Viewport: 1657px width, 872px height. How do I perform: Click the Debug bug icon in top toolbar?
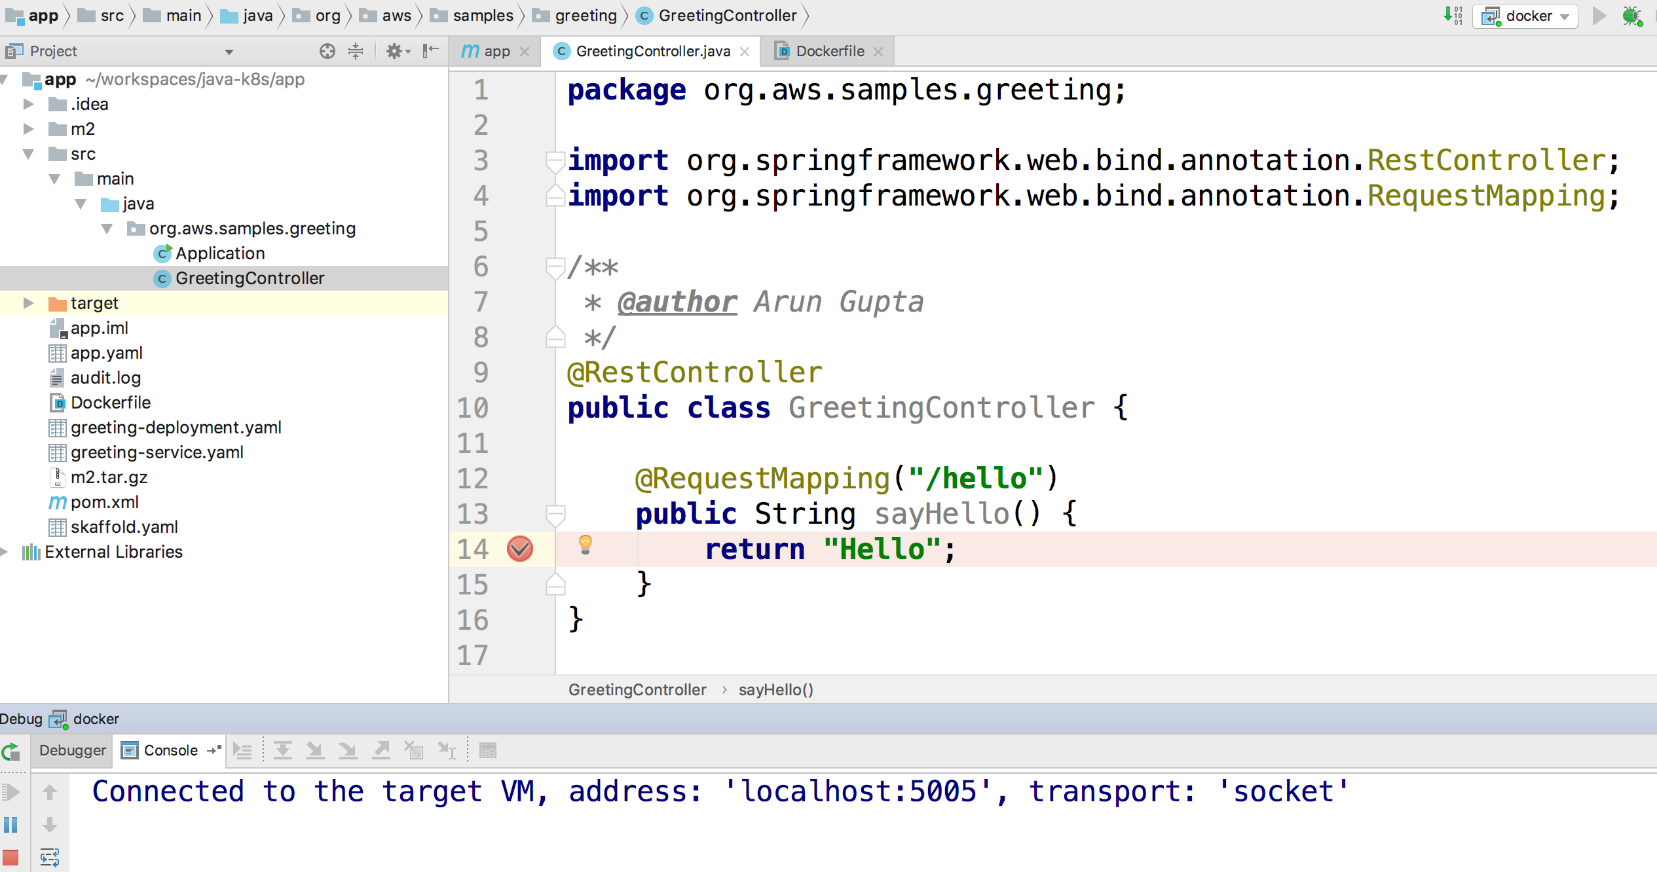[1631, 16]
